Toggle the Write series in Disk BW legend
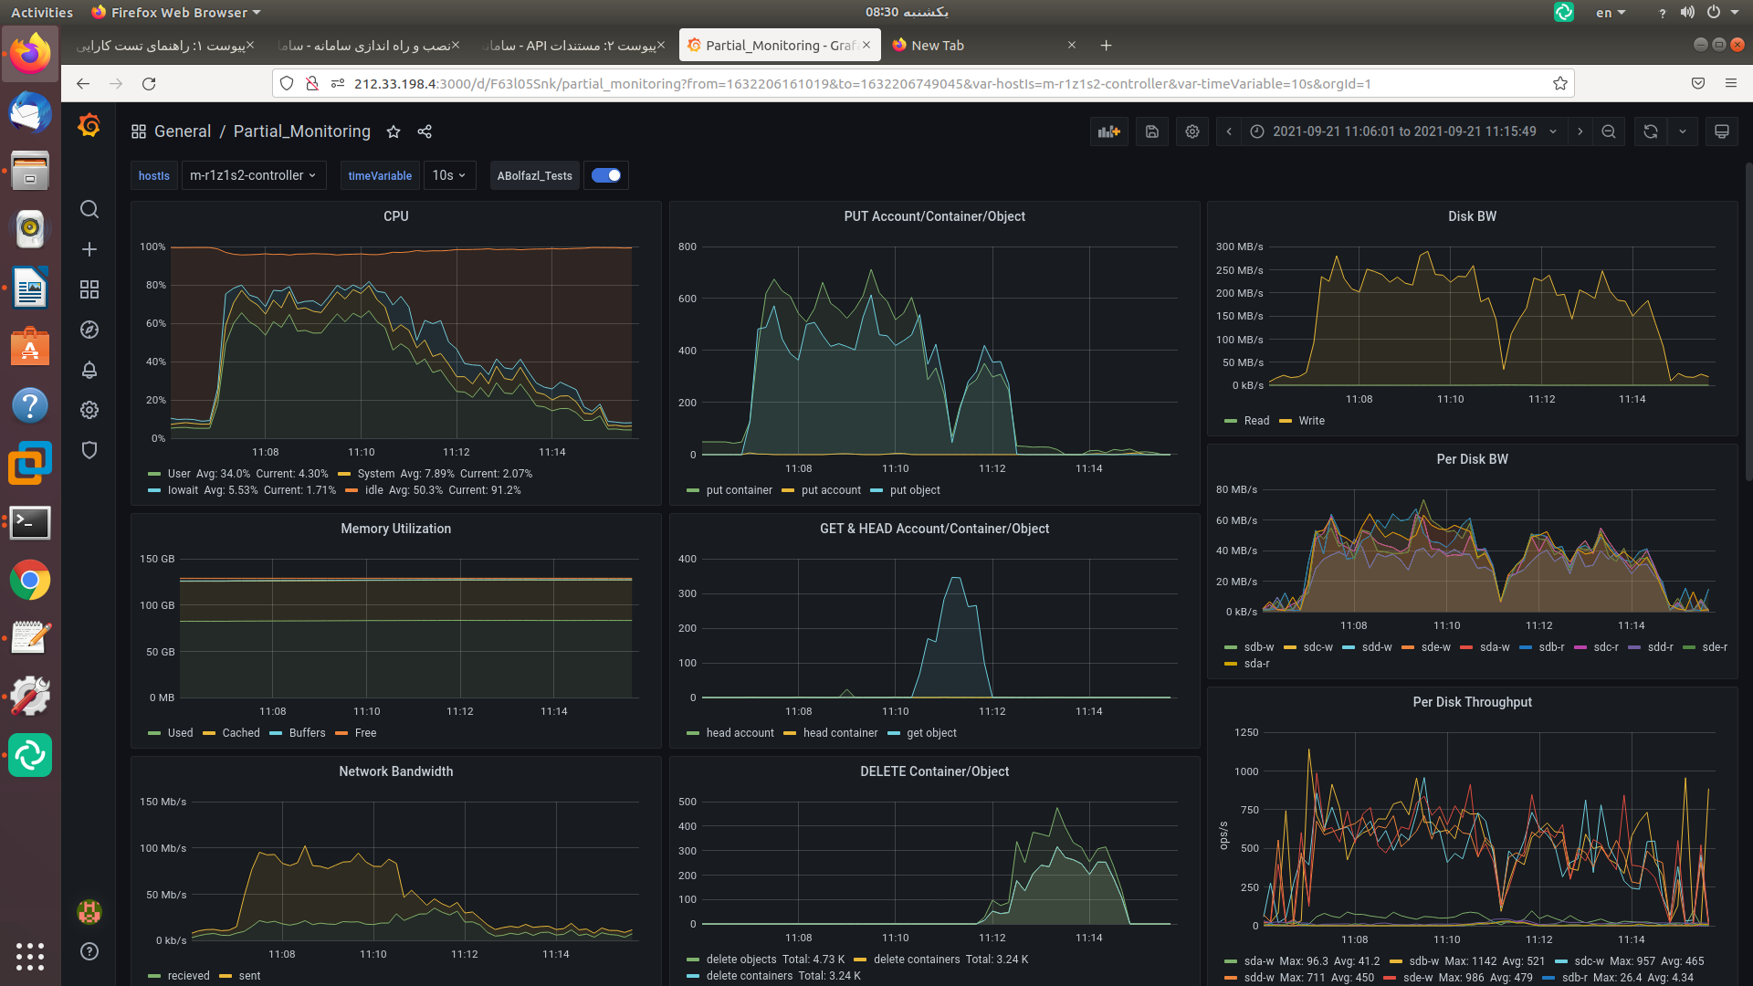The image size is (1753, 986). click(1311, 421)
